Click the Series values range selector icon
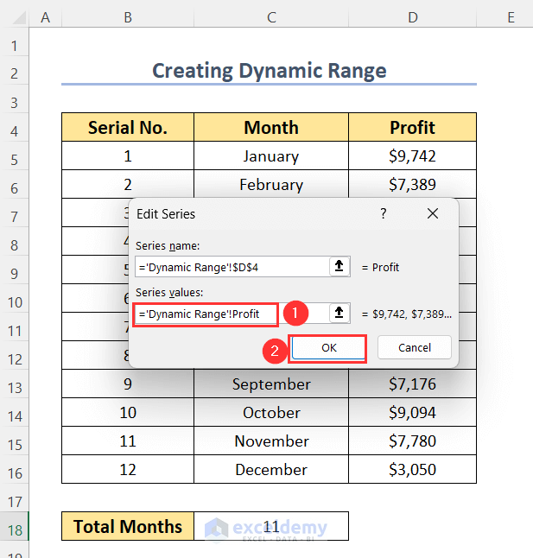 (340, 314)
